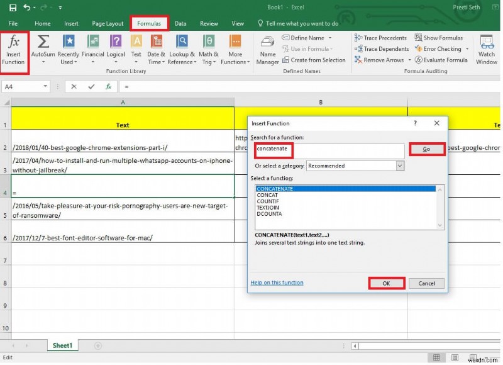Open the Review ribbon tab

click(209, 23)
